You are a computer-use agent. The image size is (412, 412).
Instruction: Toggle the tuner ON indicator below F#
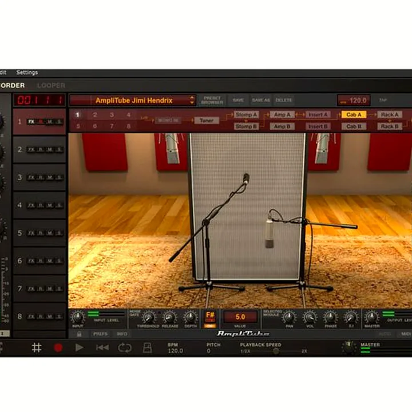[x=210, y=326]
